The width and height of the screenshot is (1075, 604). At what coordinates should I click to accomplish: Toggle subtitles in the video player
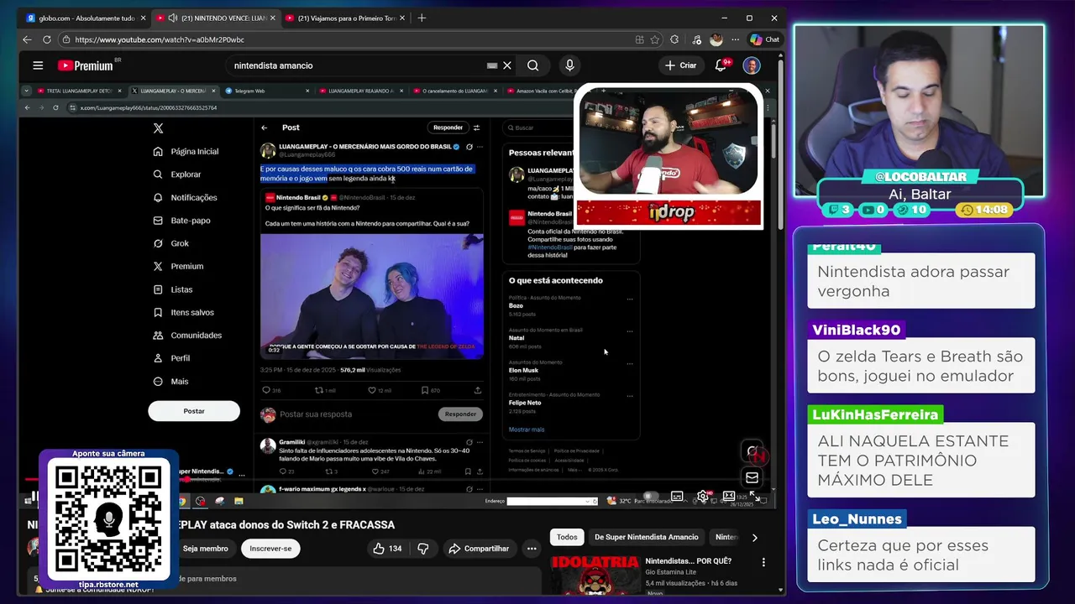(x=677, y=497)
